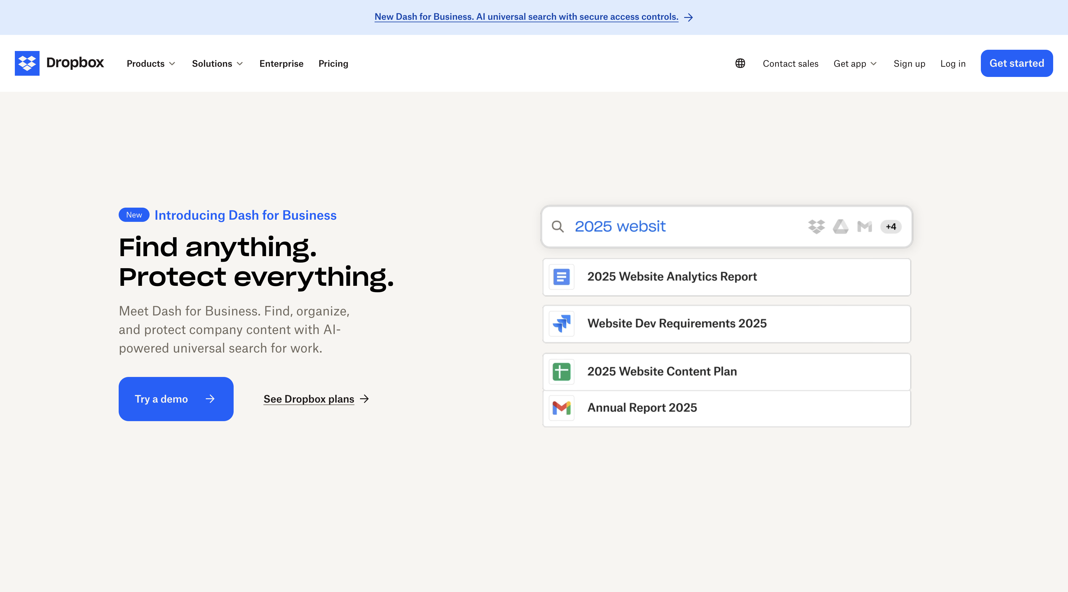Open the Products menu
The height and width of the screenshot is (592, 1068).
click(151, 63)
